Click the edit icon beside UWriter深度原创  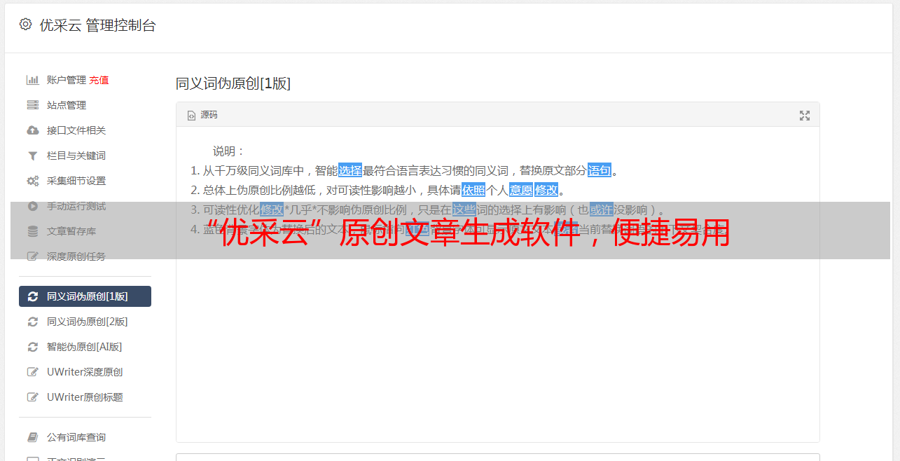click(32, 372)
